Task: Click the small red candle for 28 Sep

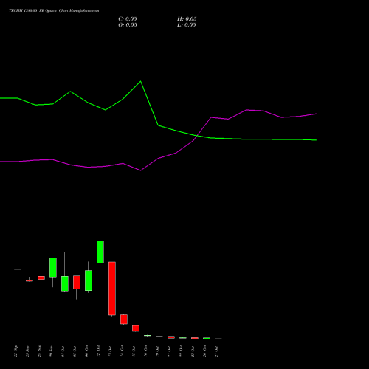Action: [x=41, y=277]
